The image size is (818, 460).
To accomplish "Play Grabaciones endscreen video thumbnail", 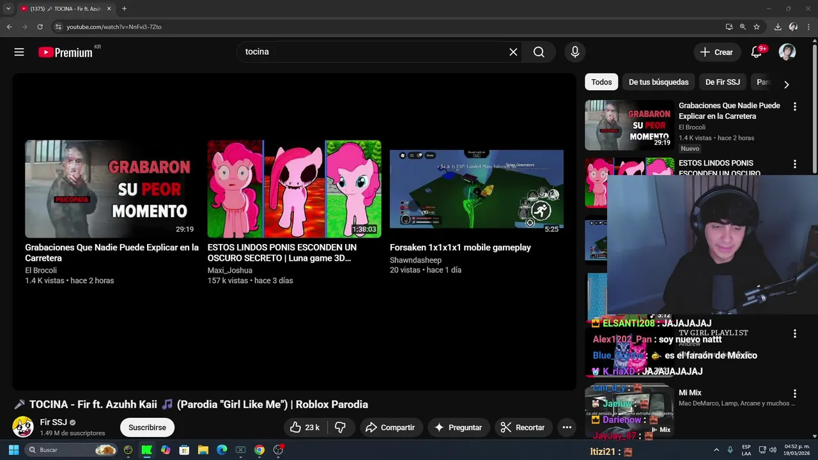I will 112,189.
